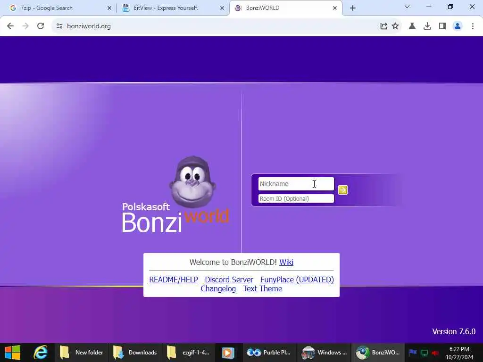
Task: Open the README/HELP link
Action: pos(174,280)
